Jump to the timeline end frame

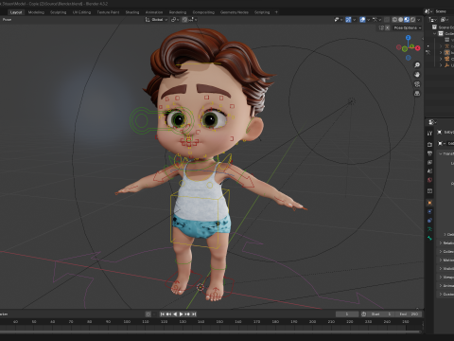click(194, 314)
